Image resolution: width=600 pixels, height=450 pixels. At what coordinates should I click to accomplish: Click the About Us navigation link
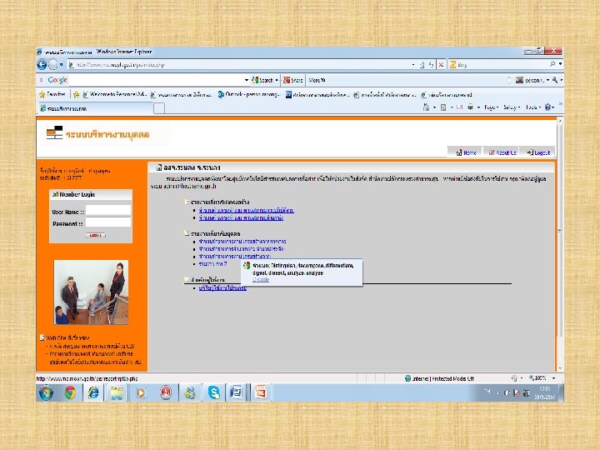click(502, 152)
